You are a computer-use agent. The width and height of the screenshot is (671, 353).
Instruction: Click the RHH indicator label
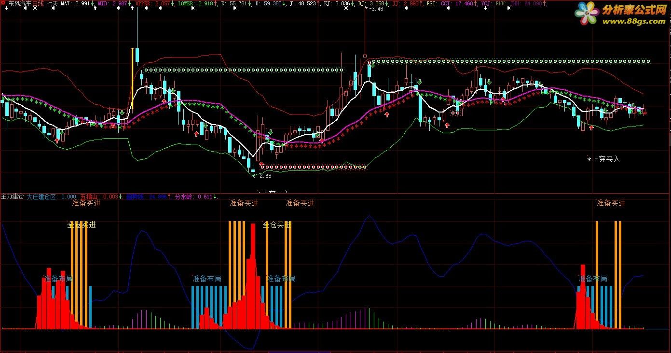(x=501, y=3)
